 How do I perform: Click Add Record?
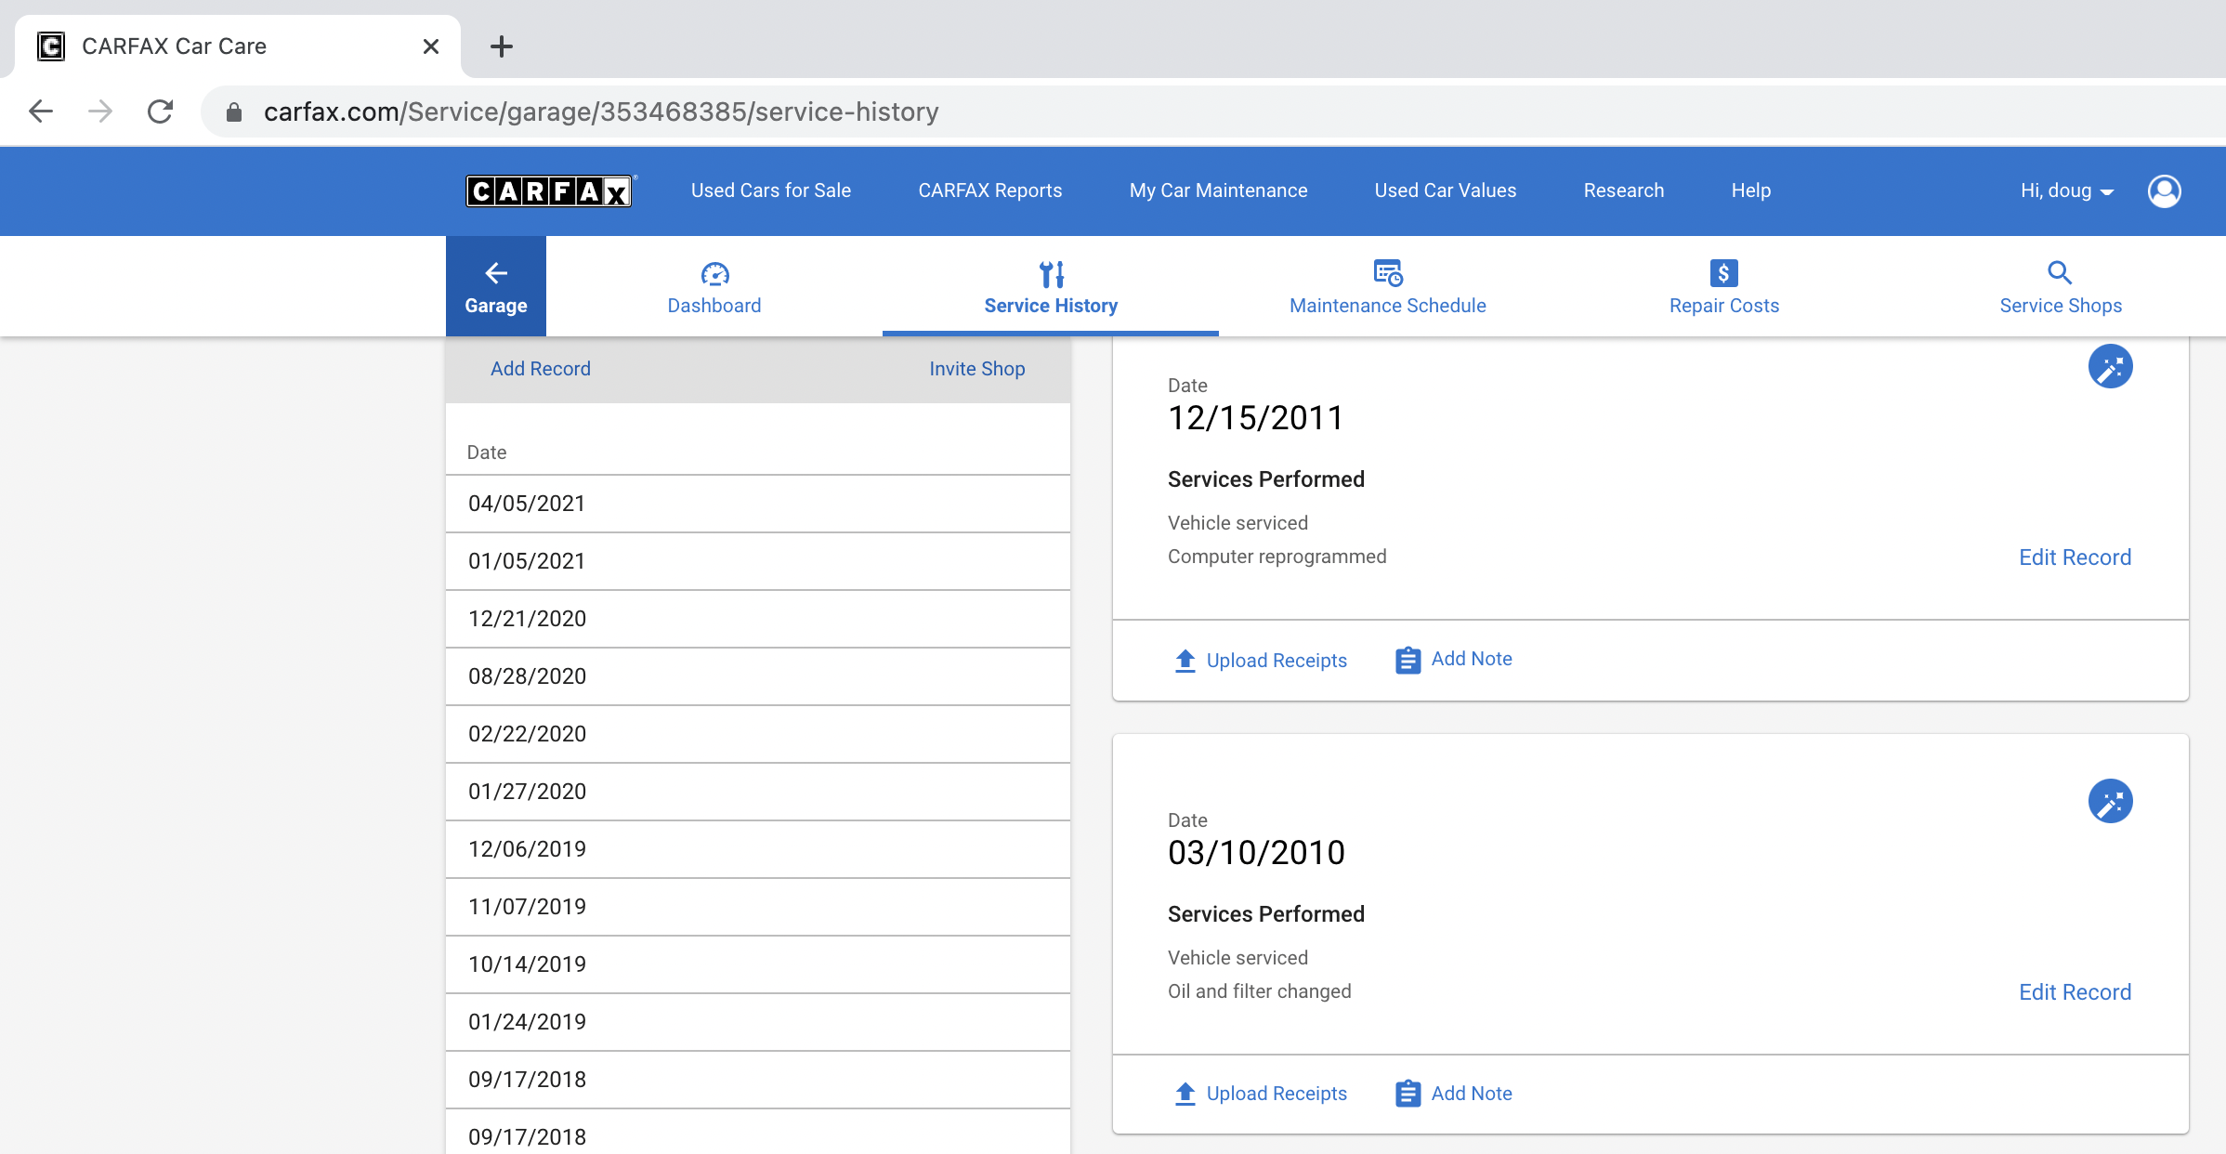pos(541,369)
